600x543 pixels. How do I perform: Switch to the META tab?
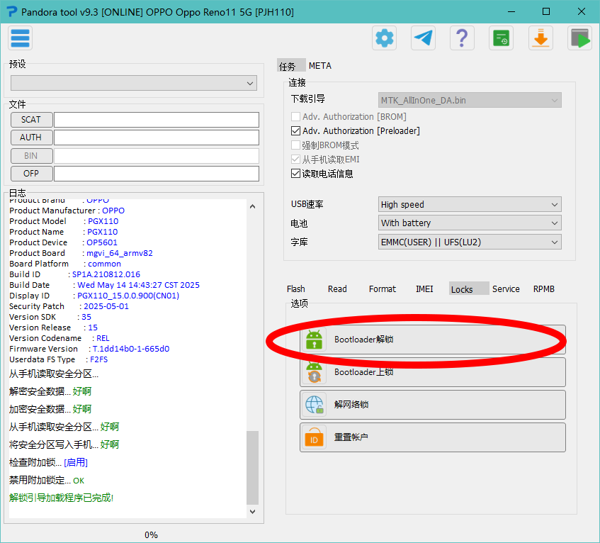tap(320, 66)
